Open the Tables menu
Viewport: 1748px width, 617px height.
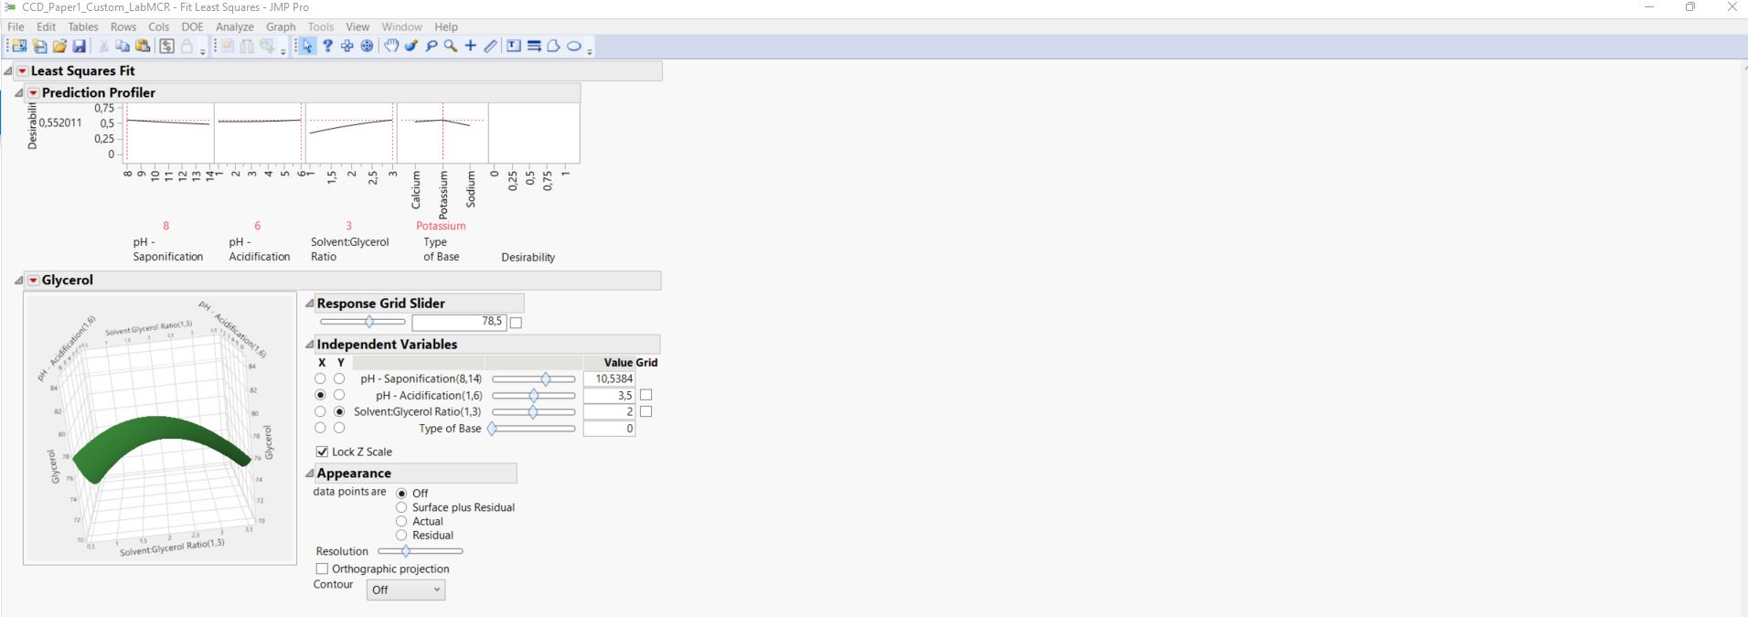coord(83,27)
